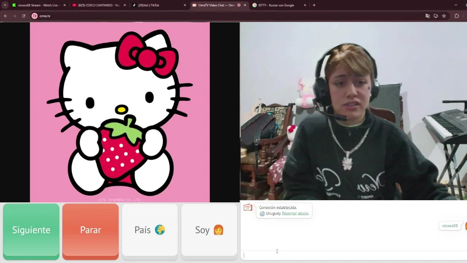Open a new browser tab
Screen dimensions: 467x263
point(314,5)
